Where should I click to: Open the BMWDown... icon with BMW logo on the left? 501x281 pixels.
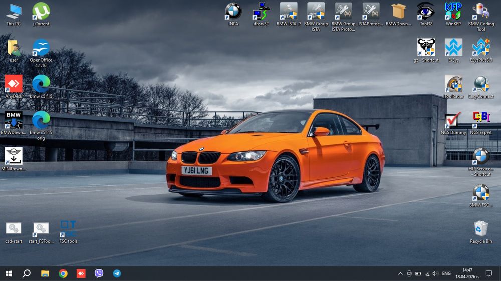pyautogui.click(x=14, y=123)
